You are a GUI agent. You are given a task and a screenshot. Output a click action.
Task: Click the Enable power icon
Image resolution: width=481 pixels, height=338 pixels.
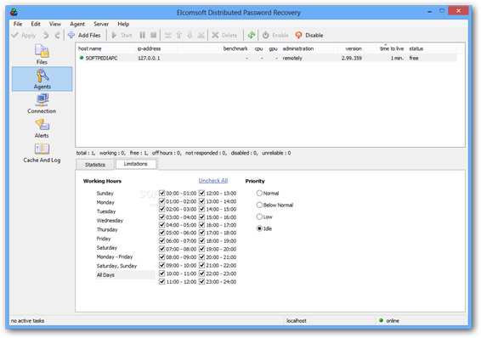point(266,35)
